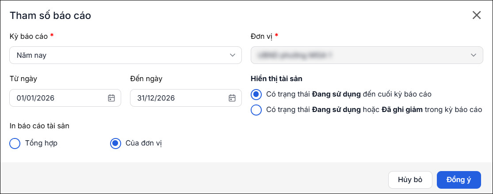Click the 31/12/2026 end date field
This screenshot has width=493, height=194.
[x=186, y=98]
